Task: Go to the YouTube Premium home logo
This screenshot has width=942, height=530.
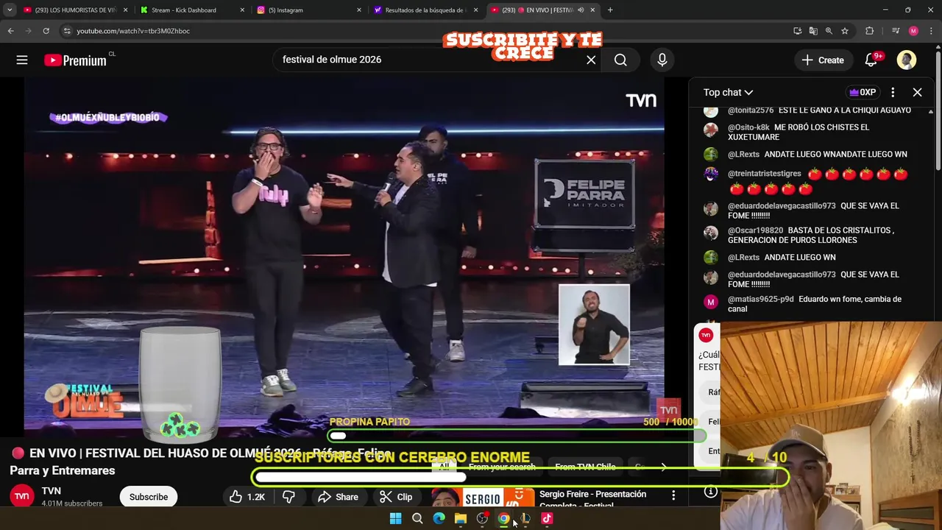Action: coord(76,60)
